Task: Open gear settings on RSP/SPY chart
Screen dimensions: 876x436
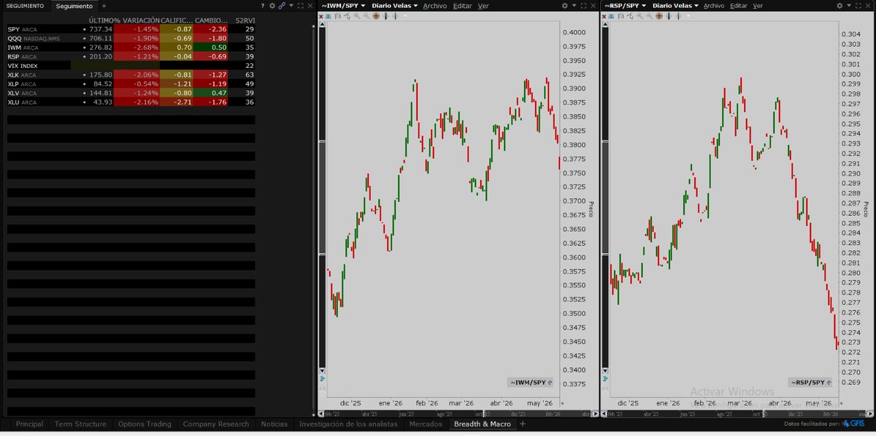Action: click(x=839, y=5)
